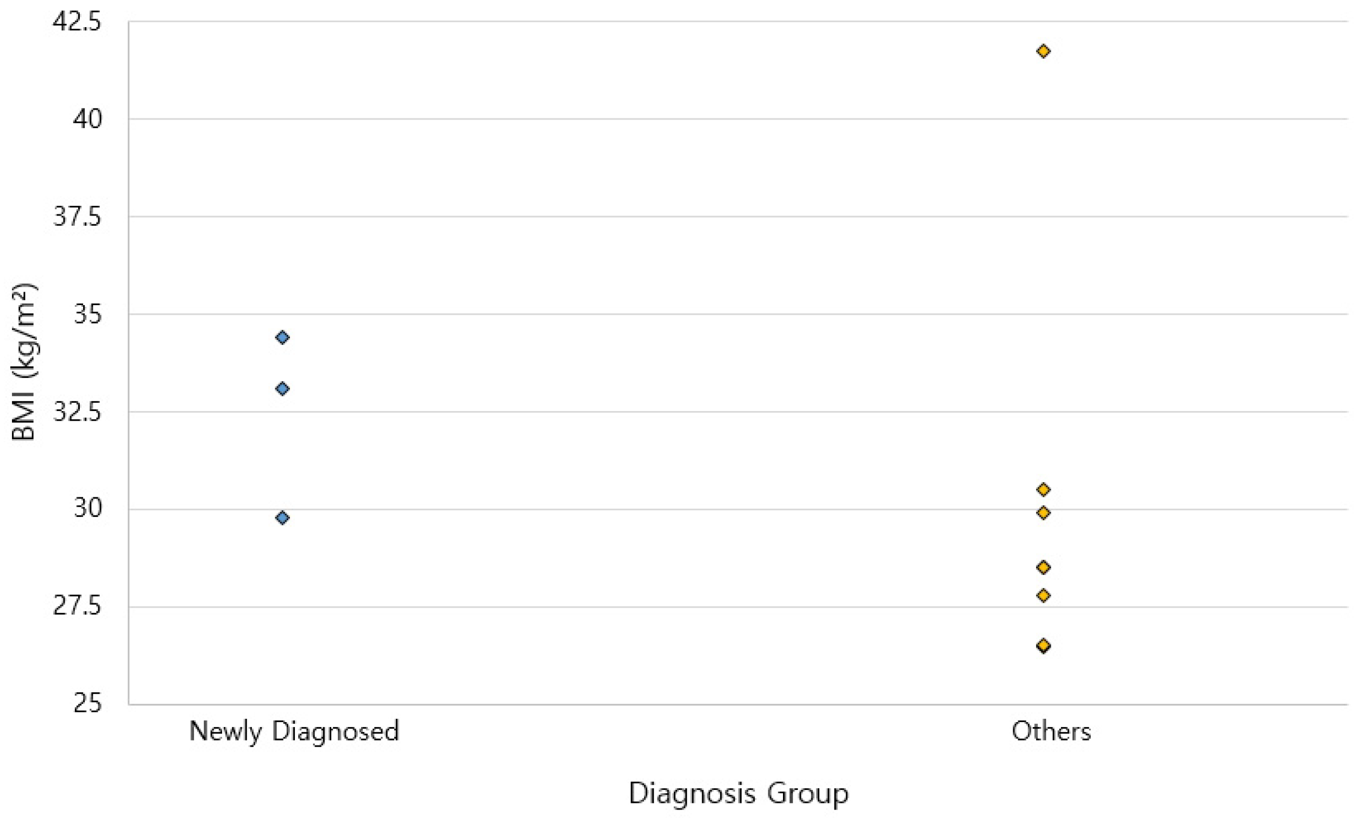This screenshot has height=822, width=1364.
Task: Select the orange point just below 30
Action: click(1043, 513)
